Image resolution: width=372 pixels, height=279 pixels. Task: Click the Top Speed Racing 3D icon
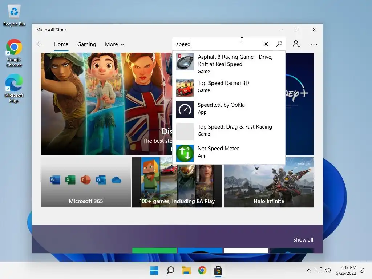(185, 88)
